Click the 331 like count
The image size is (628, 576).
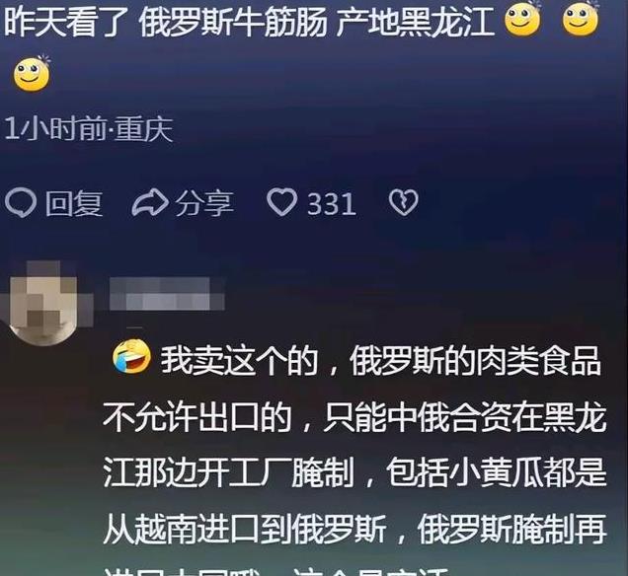tap(332, 204)
